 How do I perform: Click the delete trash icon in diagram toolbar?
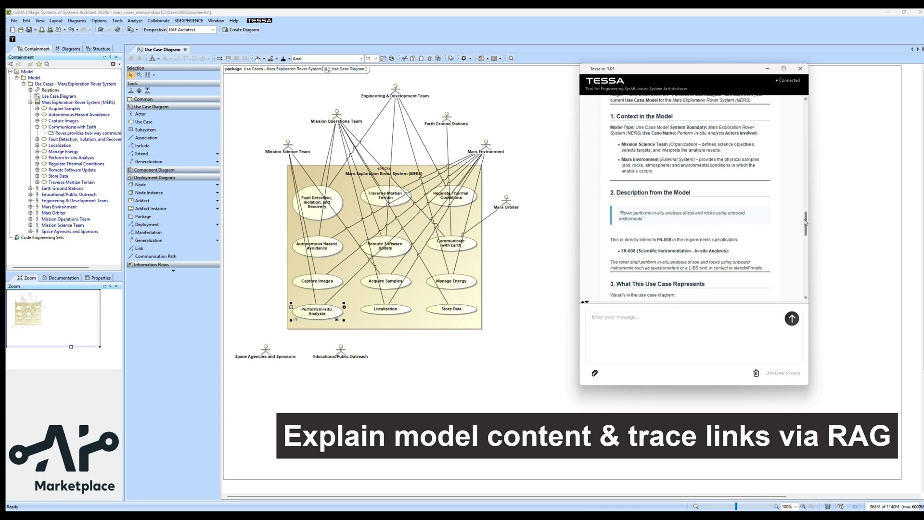click(x=430, y=59)
